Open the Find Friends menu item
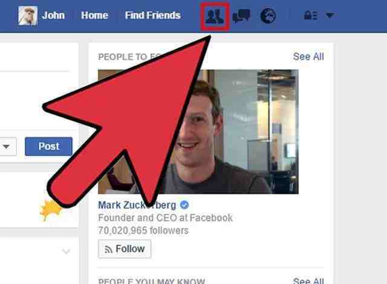The width and height of the screenshot is (387, 284). coord(153,15)
